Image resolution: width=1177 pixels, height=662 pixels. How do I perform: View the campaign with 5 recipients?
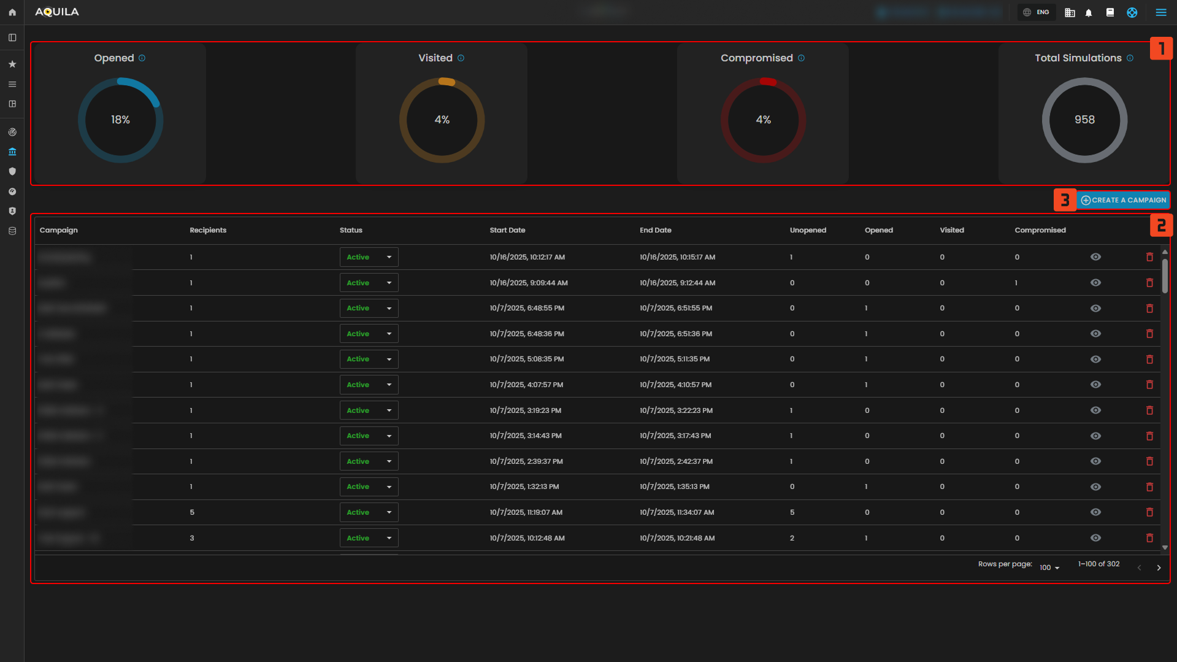[x=1095, y=512]
